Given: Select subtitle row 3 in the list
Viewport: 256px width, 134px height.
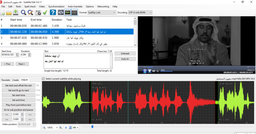Looking at the screenshot, I should [64, 38].
